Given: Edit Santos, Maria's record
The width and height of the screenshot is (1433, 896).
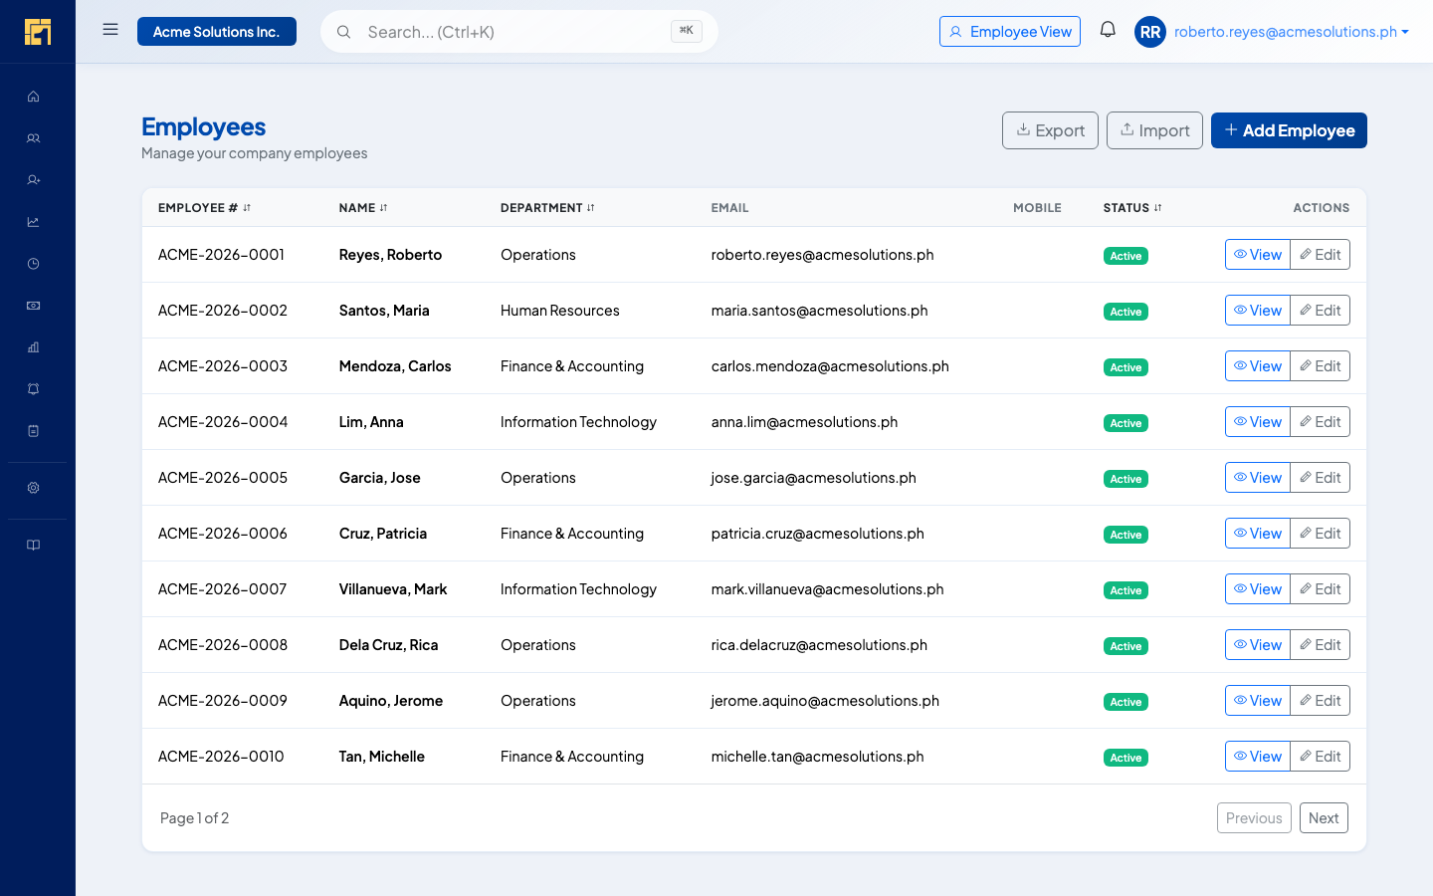Looking at the screenshot, I should point(1321,311).
